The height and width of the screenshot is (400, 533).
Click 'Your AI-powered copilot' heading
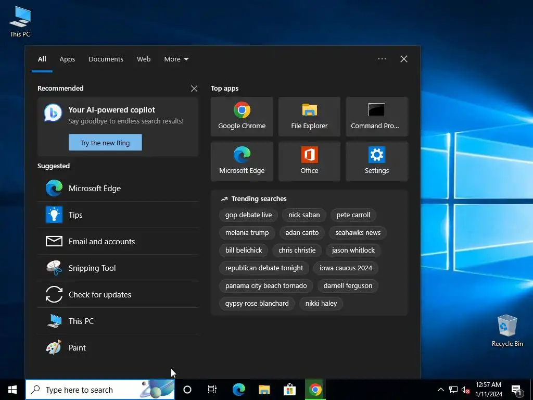(x=111, y=110)
